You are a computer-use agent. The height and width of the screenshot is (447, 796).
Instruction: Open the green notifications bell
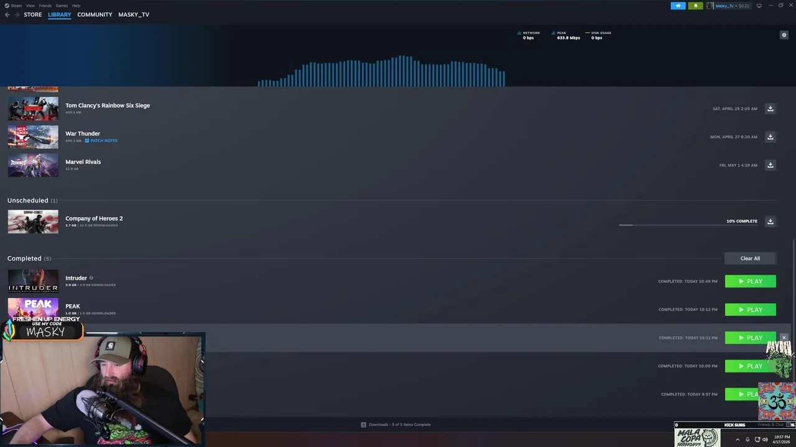695,6
